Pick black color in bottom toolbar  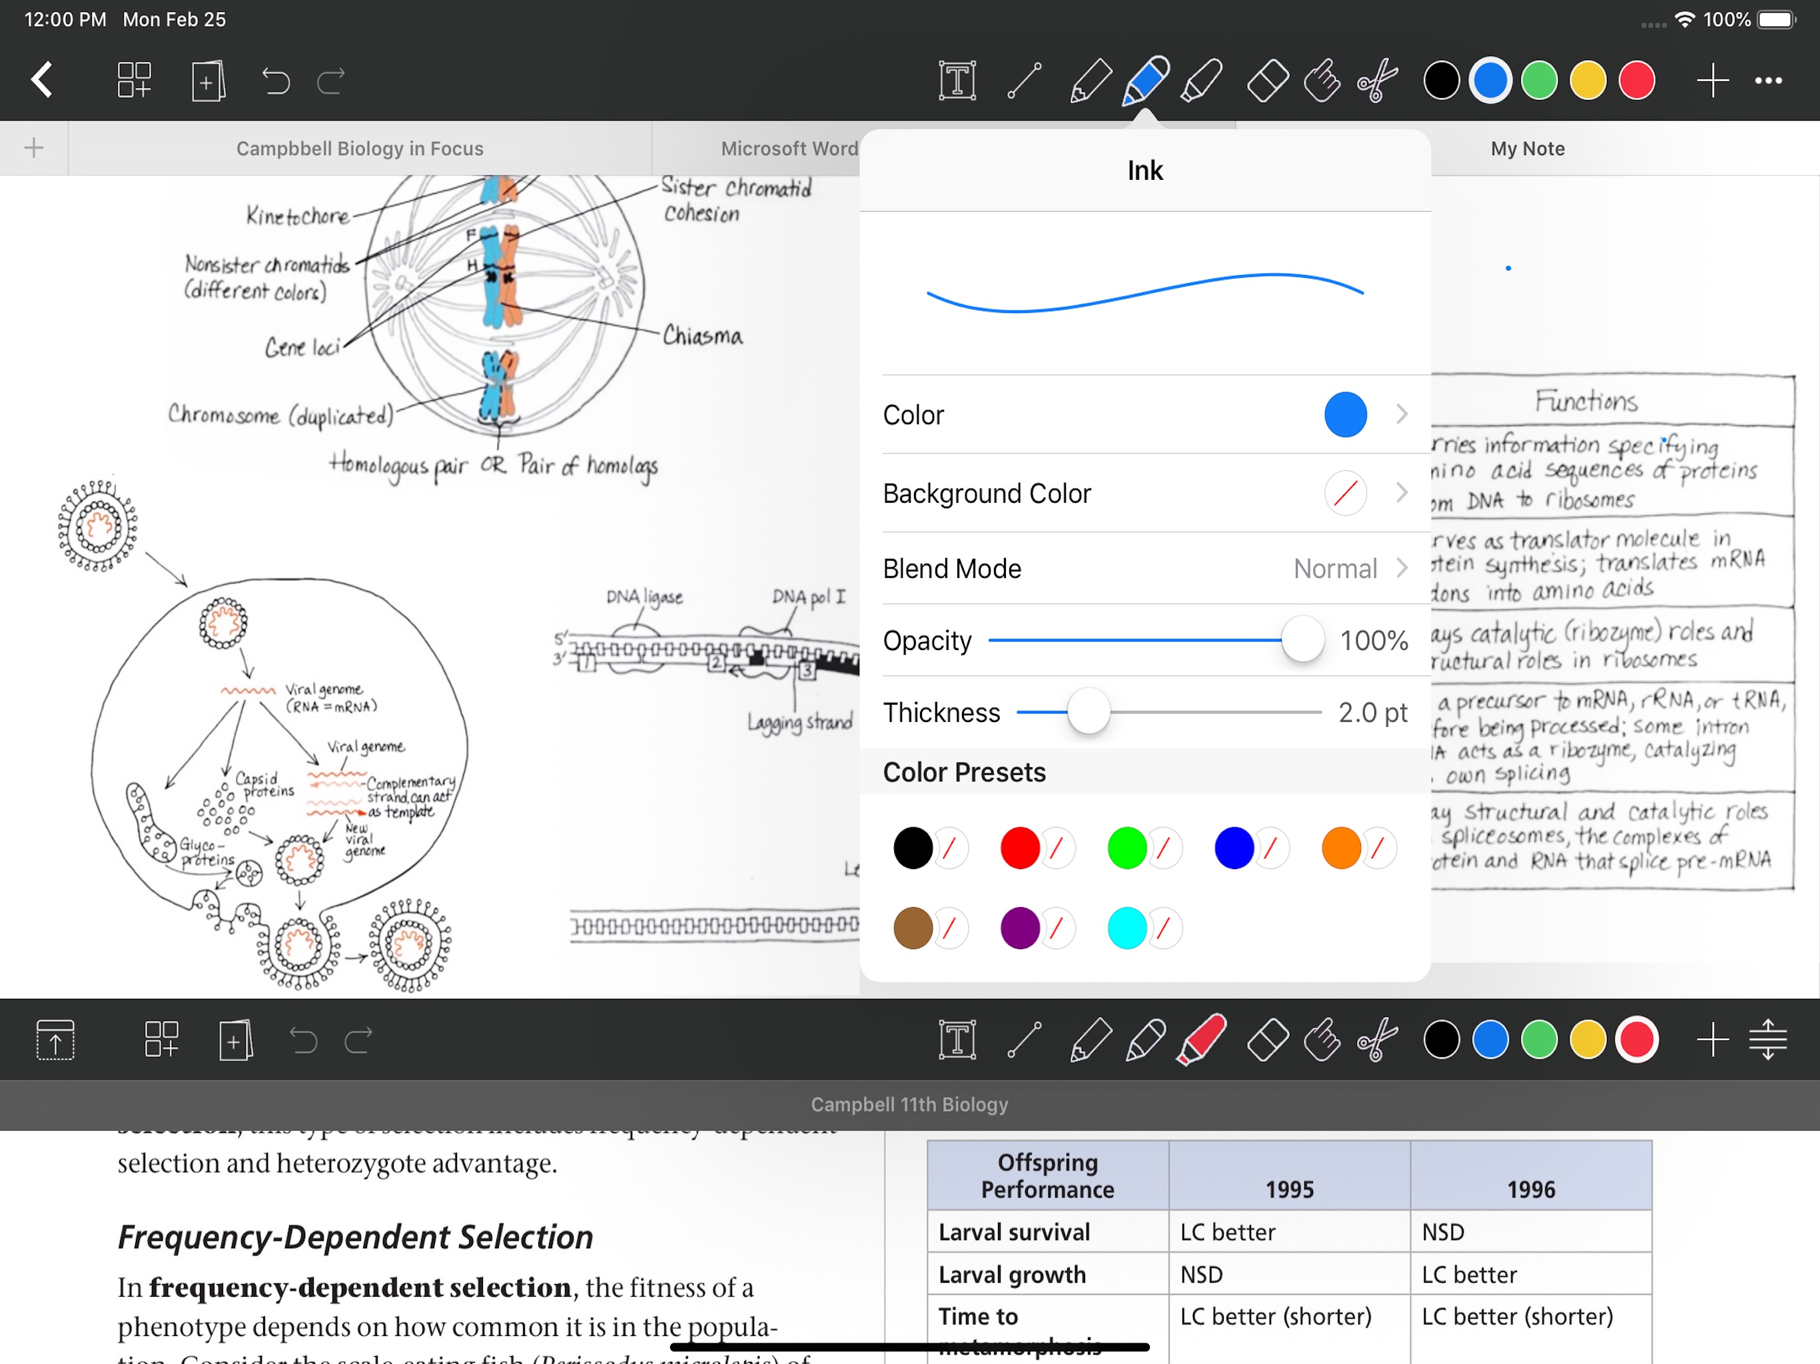coord(1442,1040)
